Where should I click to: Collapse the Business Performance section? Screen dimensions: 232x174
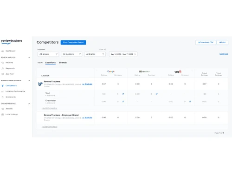[x=29, y=81]
